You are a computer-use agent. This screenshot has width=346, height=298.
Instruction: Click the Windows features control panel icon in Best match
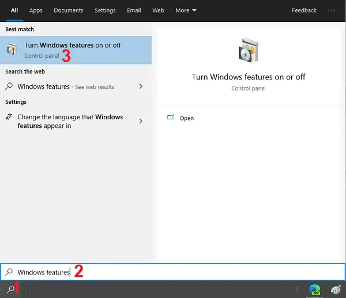pos(12,50)
